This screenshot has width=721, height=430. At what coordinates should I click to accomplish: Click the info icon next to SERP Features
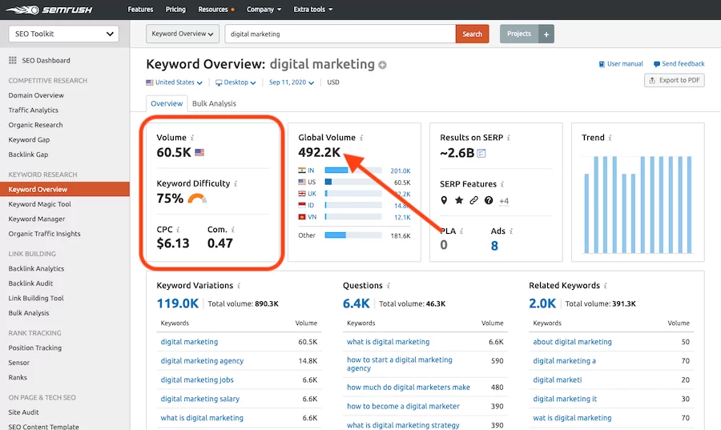click(x=502, y=183)
